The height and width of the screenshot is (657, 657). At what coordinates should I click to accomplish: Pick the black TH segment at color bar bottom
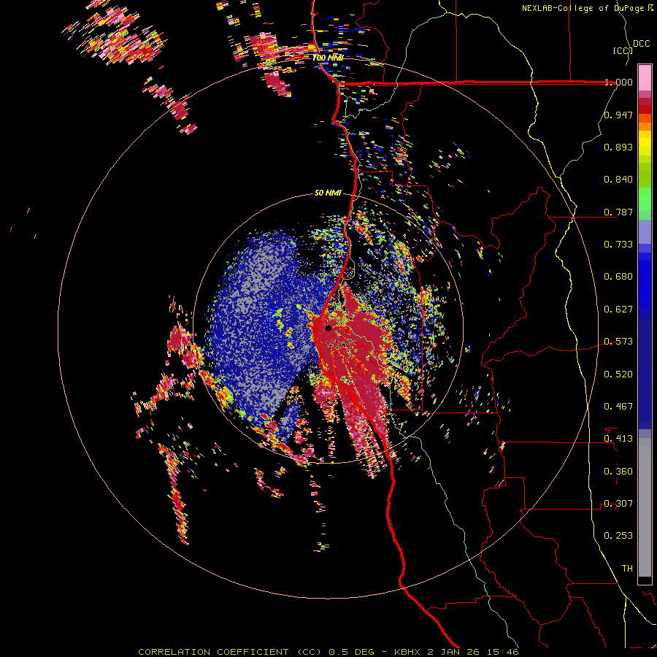[645, 580]
